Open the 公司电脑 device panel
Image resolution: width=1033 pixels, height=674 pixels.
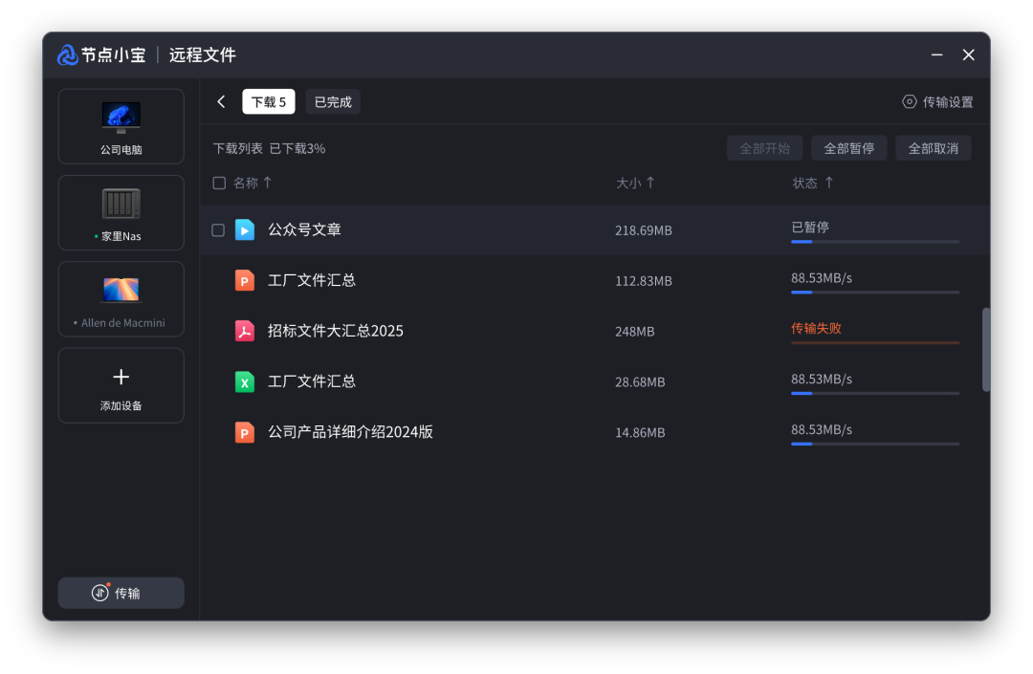point(121,125)
